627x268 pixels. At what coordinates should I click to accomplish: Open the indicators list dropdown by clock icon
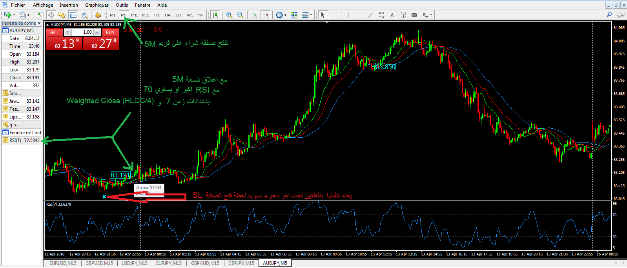[x=285, y=15]
